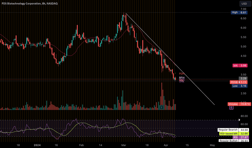The width and height of the screenshot is (252, 148).
Task: Select the High 6.81 price label
Action: 239,12
